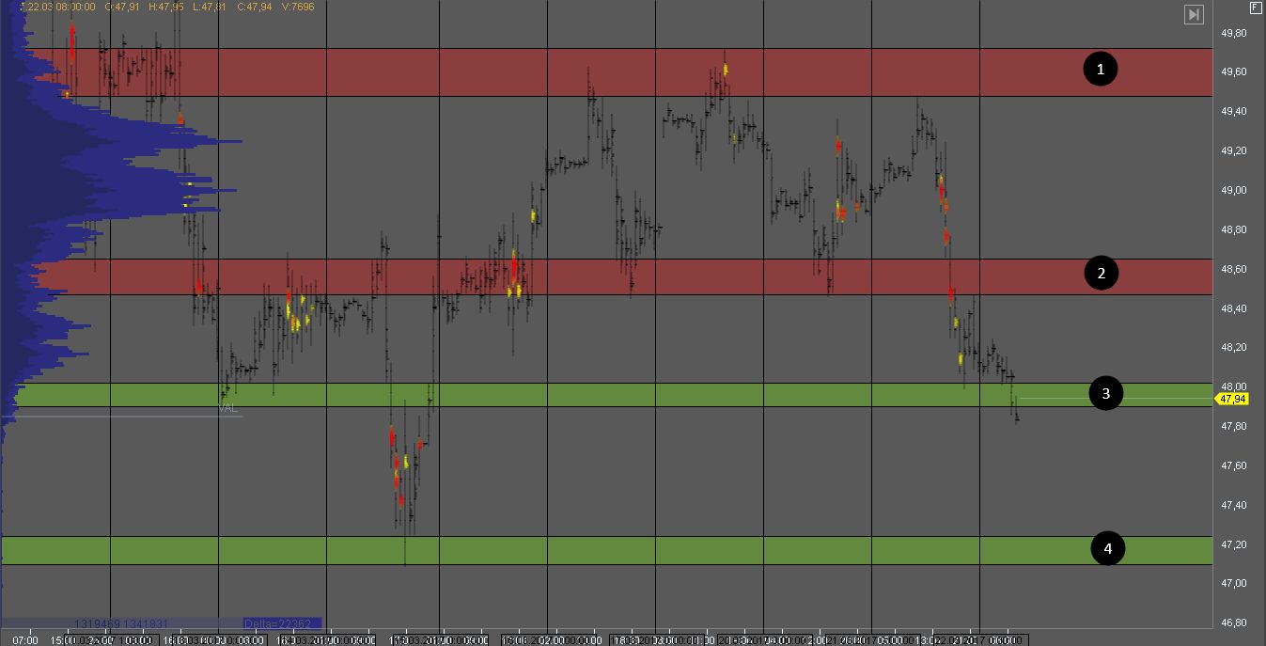The width and height of the screenshot is (1266, 646).
Task: Click the black circle marker numbered 3
Action: point(1106,394)
